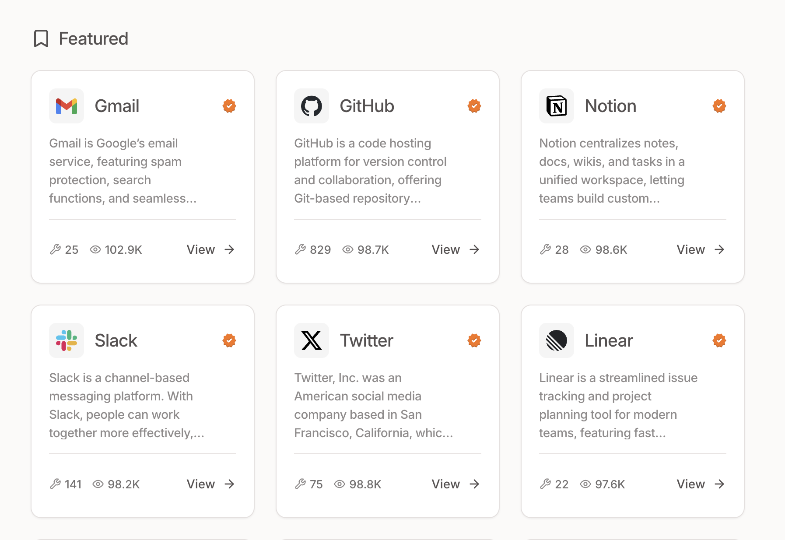Click the wrench tools icon on Slack card
The width and height of the screenshot is (785, 540).
55,484
